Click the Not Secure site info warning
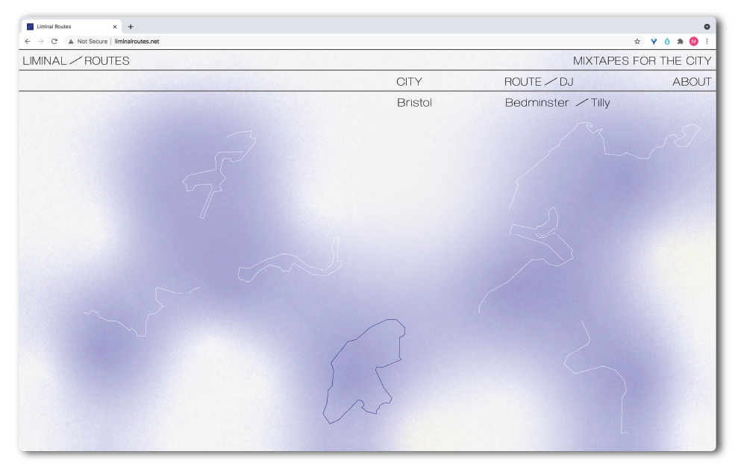The image size is (735, 469). 88,42
